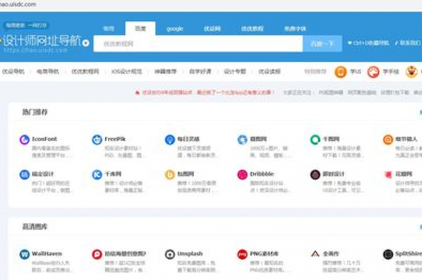This screenshot has height=280, width=422.
Task: Focus the search input field
Action: click(198, 43)
